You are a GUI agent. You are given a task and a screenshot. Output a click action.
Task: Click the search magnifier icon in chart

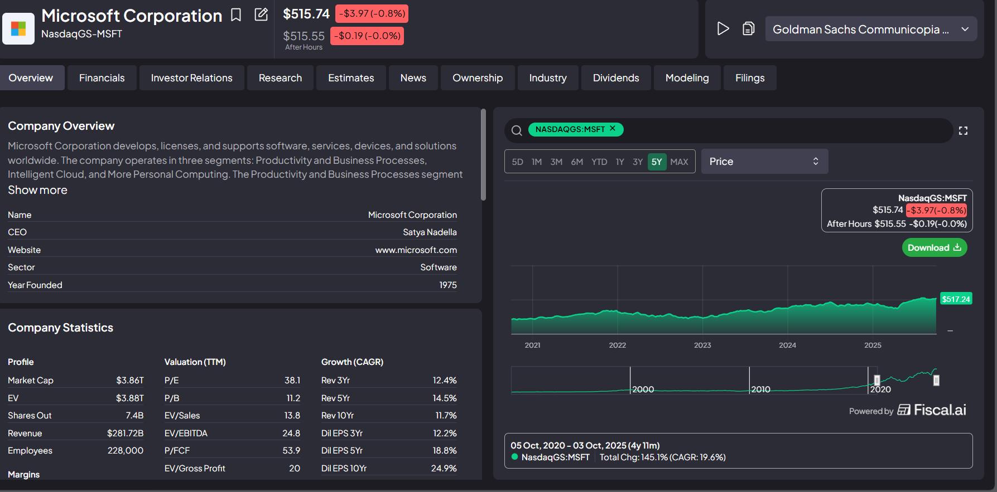517,130
